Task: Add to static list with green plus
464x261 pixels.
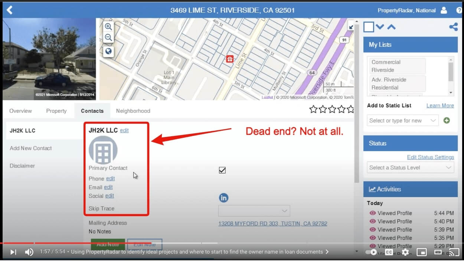Action: pyautogui.click(x=447, y=120)
